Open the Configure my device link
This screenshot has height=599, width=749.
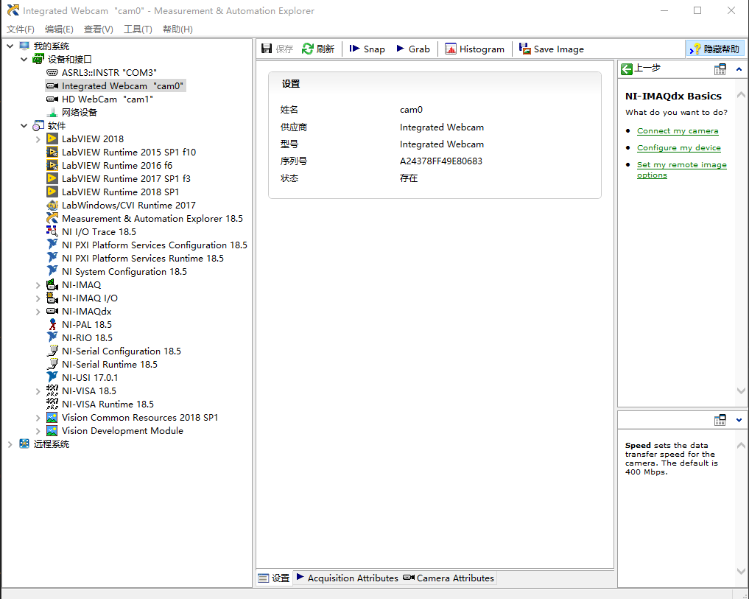679,147
